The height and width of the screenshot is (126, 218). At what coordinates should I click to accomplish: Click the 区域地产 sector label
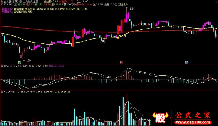[x=123, y=5]
